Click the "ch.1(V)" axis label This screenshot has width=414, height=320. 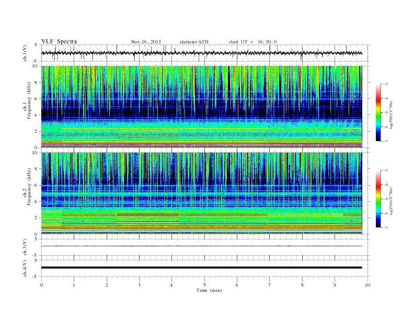tap(25, 53)
